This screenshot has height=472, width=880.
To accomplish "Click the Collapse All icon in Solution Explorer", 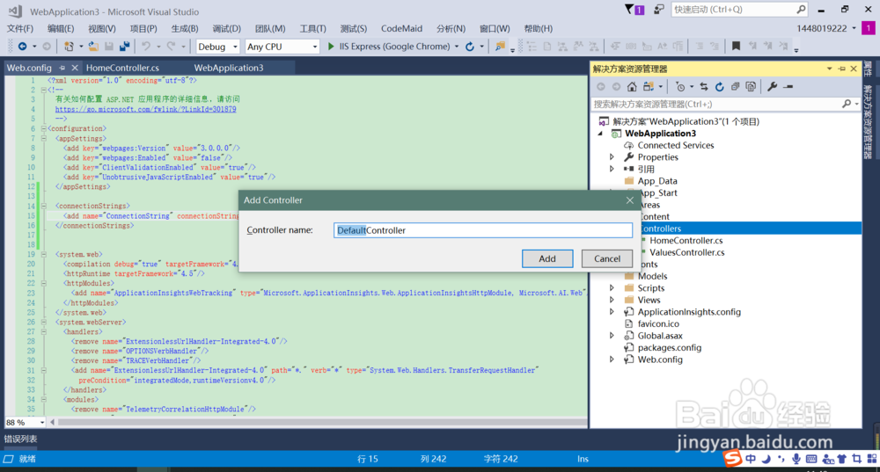I will [x=735, y=87].
